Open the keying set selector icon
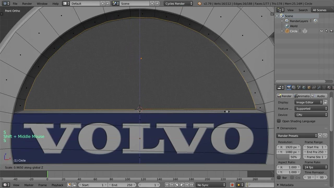The width and height of the screenshot is (334, 188). coord(248,185)
